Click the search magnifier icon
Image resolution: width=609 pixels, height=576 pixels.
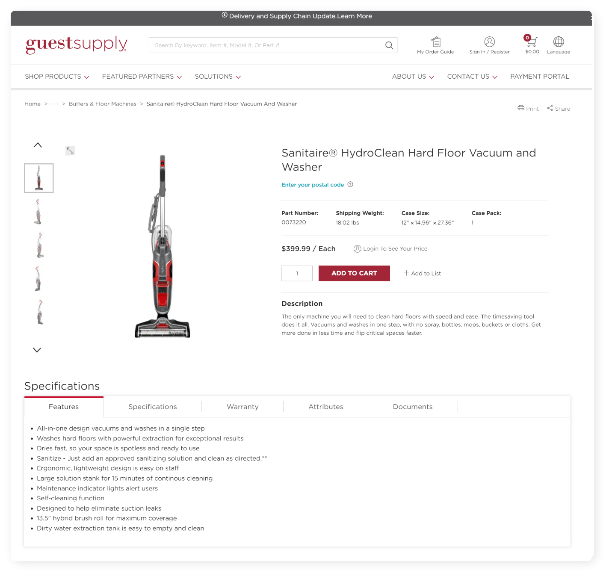tap(389, 45)
